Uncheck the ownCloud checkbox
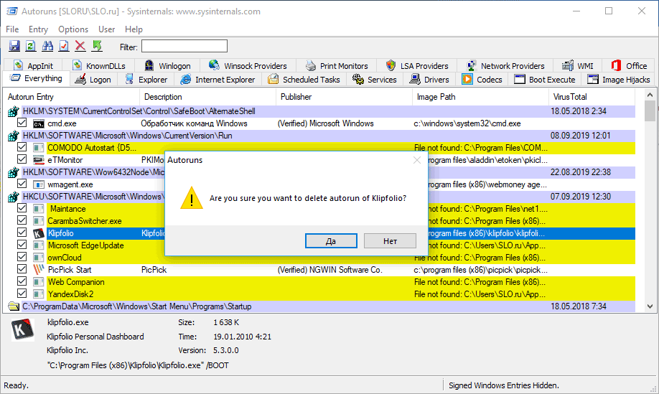 pos(22,257)
